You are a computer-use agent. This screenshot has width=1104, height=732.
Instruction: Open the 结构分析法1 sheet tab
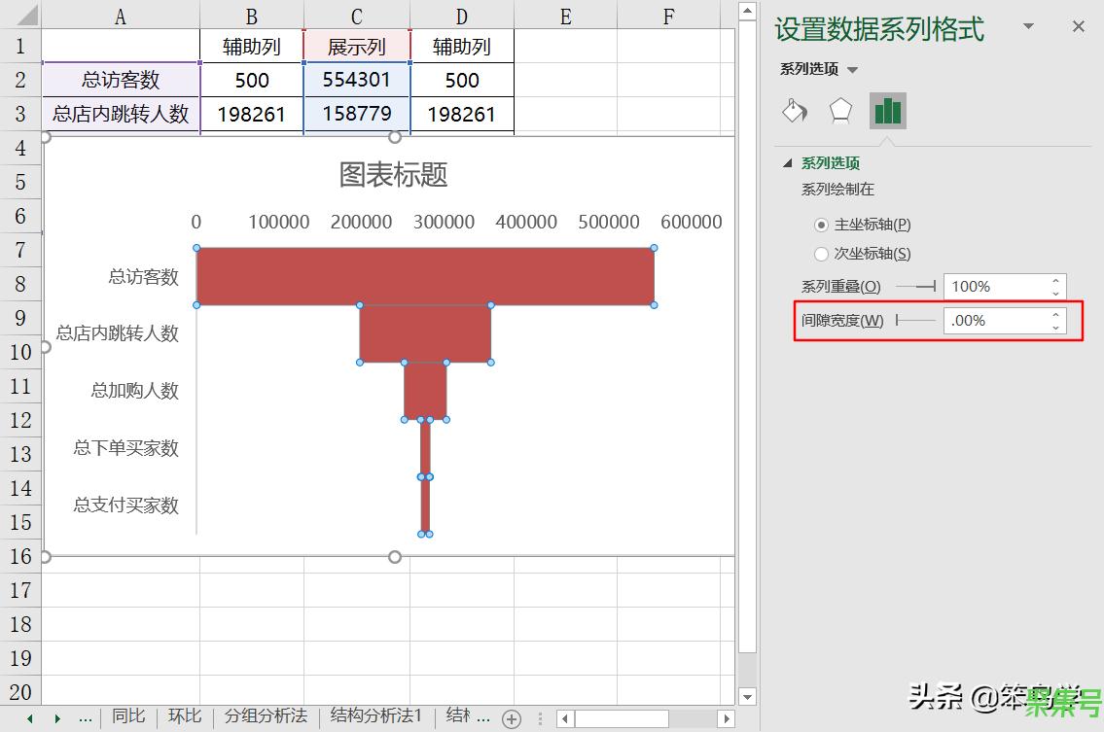pos(376,716)
